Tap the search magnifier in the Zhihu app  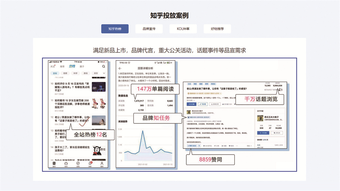point(104,67)
